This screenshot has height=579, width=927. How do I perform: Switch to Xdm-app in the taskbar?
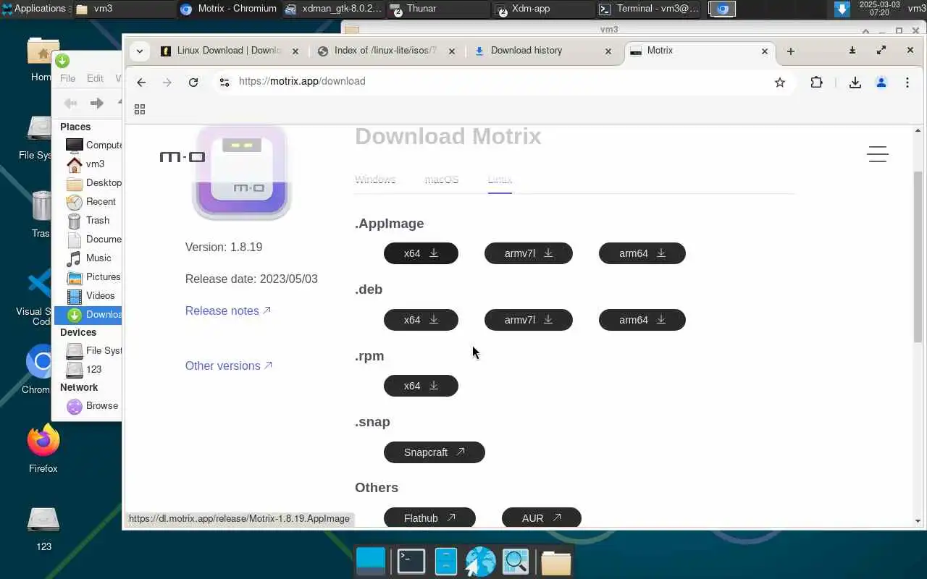click(542, 9)
